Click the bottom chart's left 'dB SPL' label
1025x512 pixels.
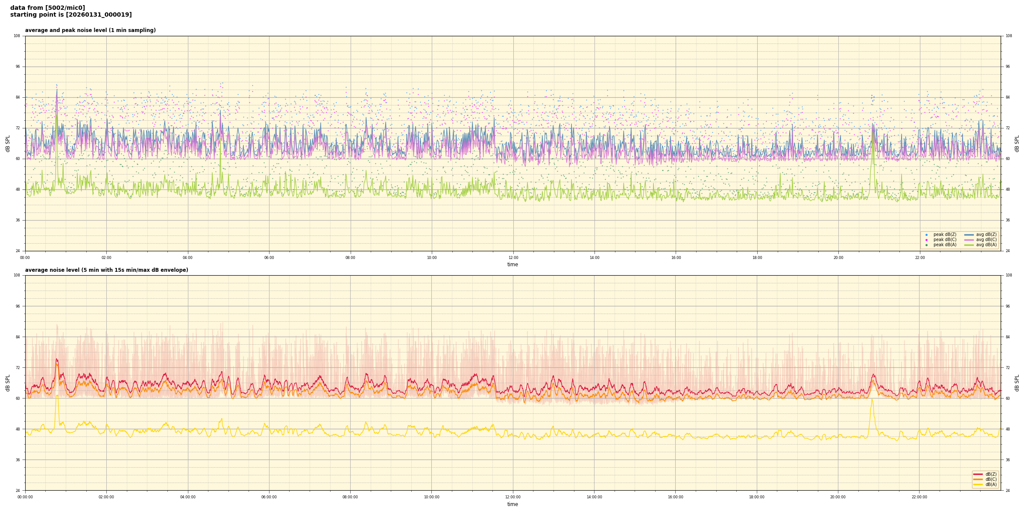coord(8,383)
